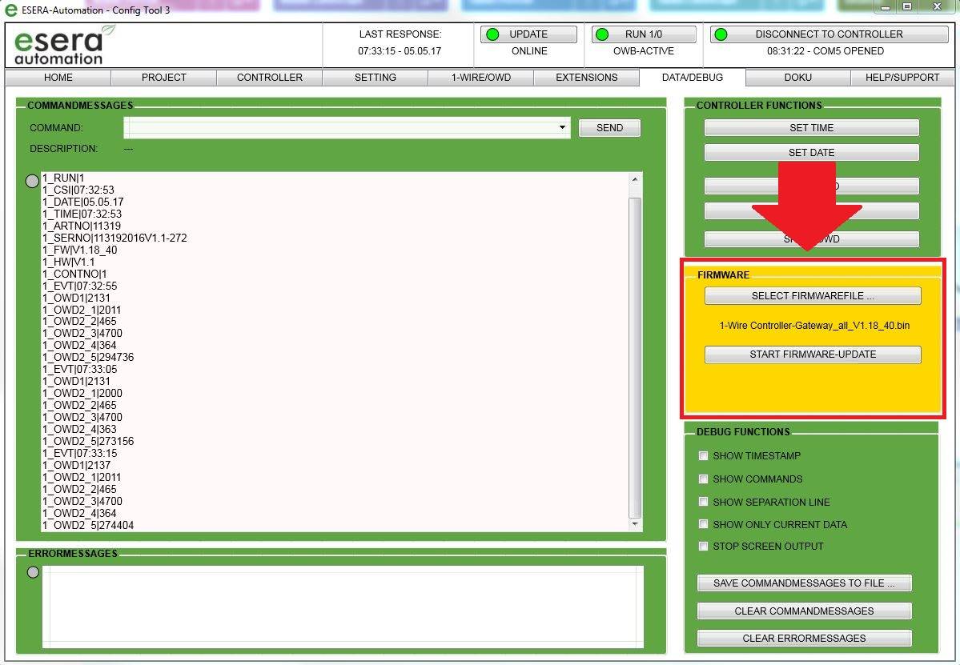Click the green LED on the RUN 1/0 button
This screenshot has width=960, height=665.
point(603,34)
